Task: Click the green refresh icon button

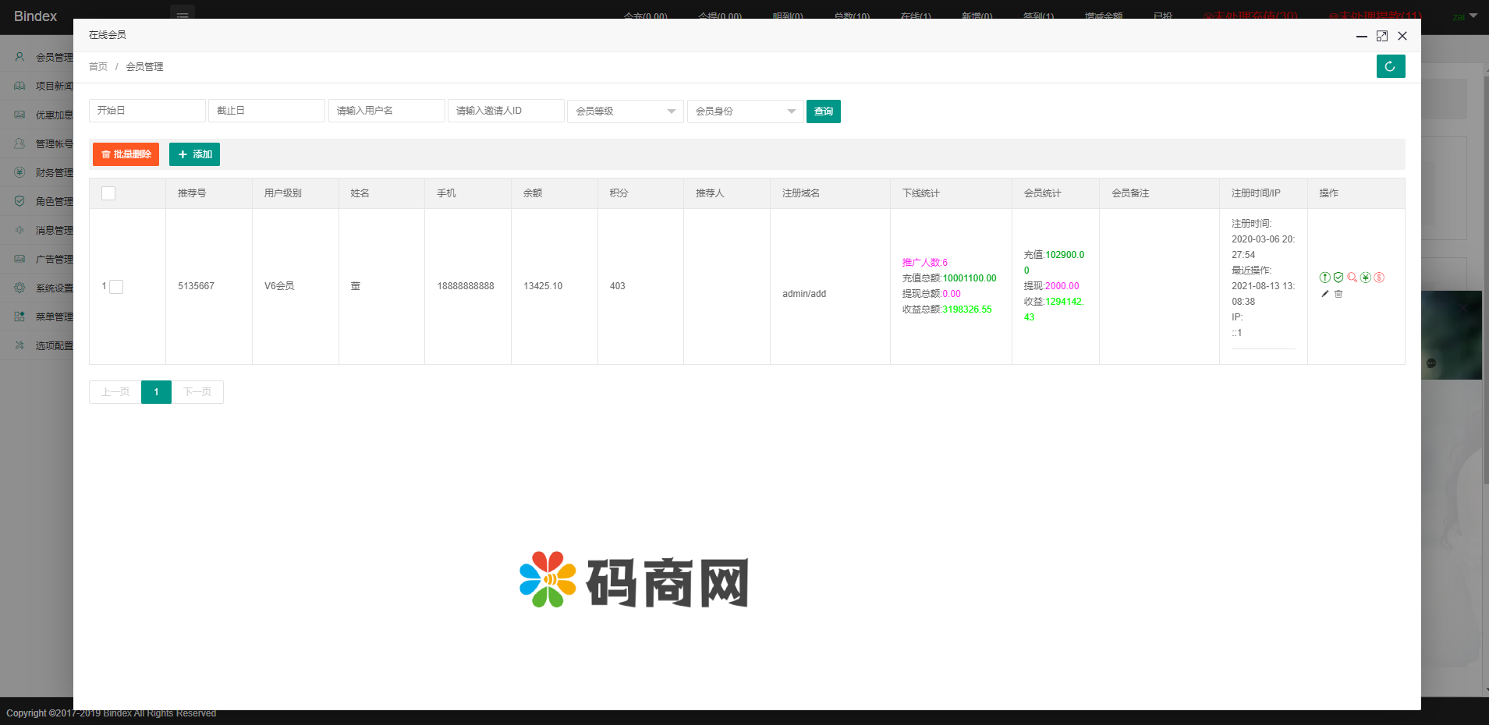Action: click(x=1390, y=66)
